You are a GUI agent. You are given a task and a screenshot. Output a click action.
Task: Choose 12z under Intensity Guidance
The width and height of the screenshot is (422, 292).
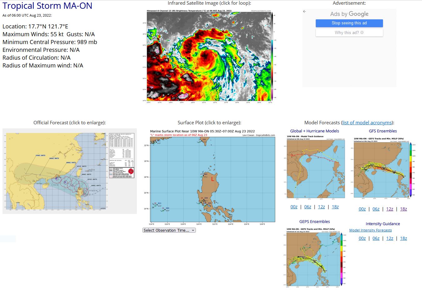(x=390, y=239)
